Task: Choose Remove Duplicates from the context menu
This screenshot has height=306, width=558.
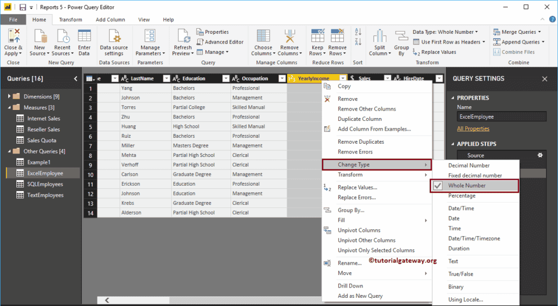Action: click(x=361, y=142)
